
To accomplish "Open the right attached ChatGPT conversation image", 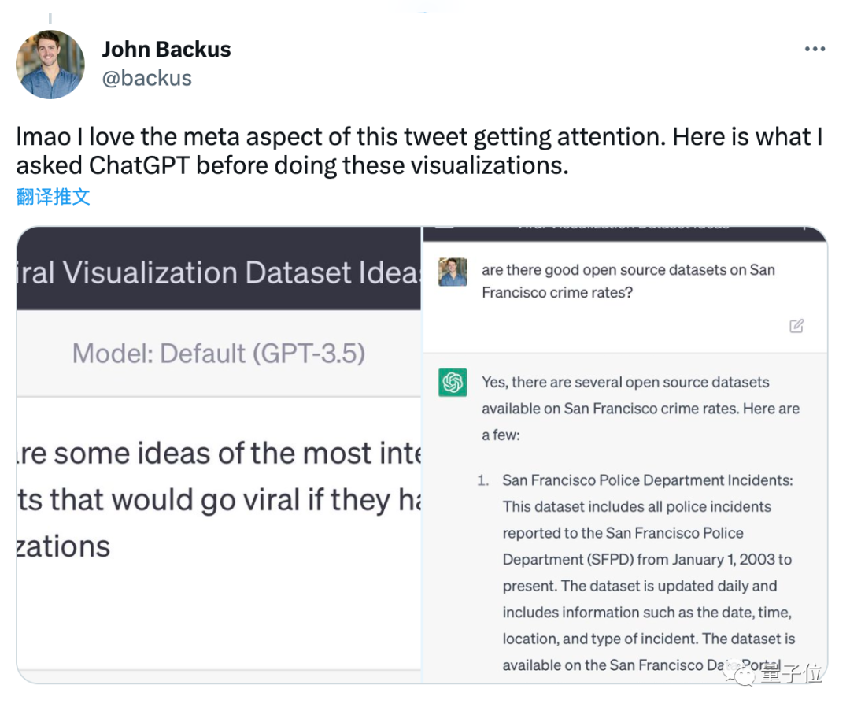I will click(625, 455).
